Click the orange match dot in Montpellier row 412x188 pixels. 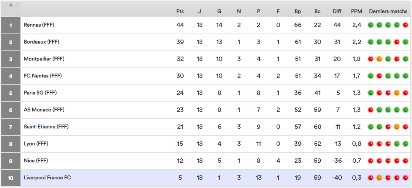point(379,59)
